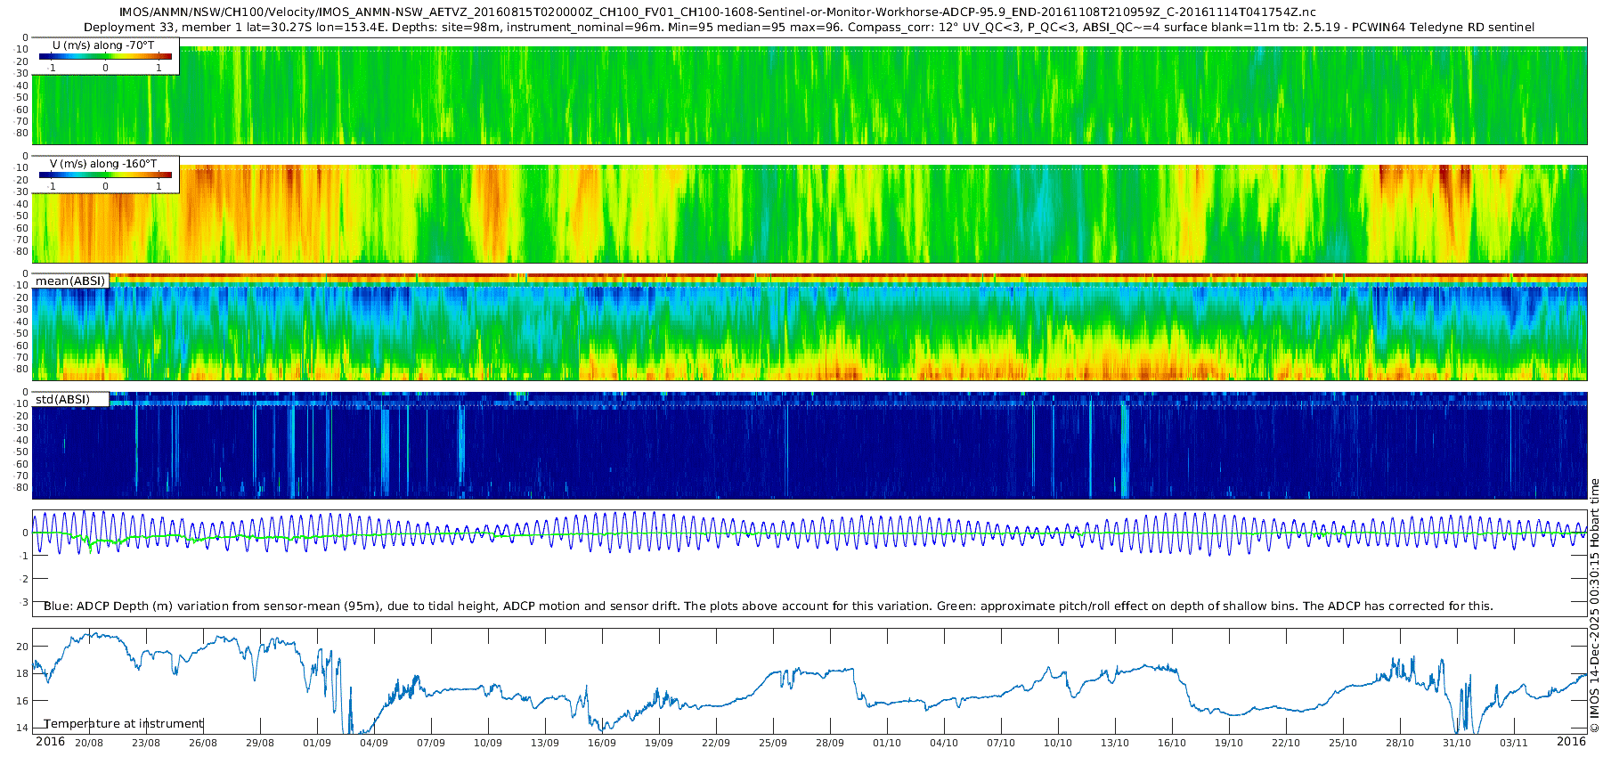The height and width of the screenshot is (757, 1603).
Task: Select the 16/09 date tick label
Action: click(x=602, y=743)
